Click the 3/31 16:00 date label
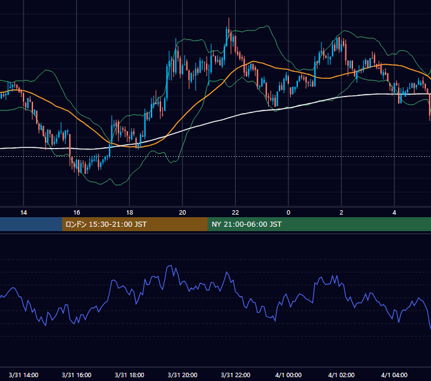Screen dimensions: 431x381 click(77, 375)
